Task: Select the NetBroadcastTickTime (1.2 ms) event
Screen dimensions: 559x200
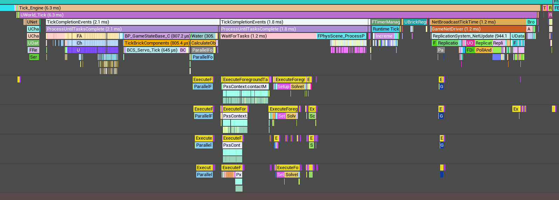Action: 478,22
